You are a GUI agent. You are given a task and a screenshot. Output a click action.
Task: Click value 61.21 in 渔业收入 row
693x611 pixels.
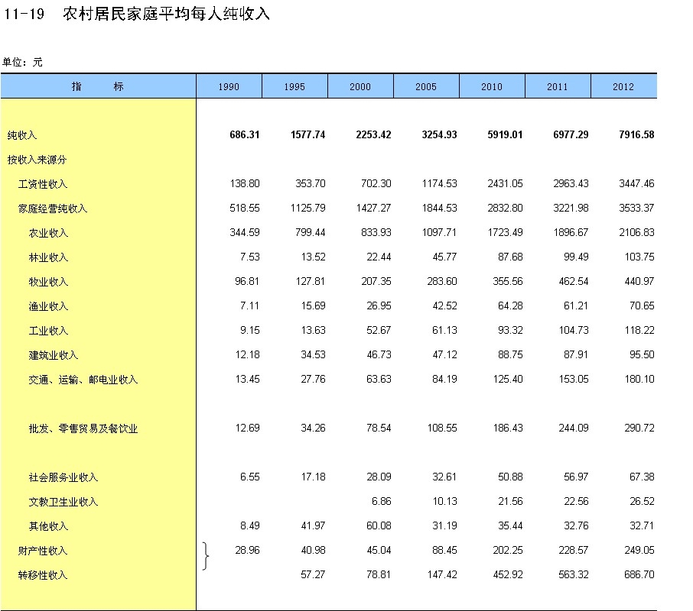[576, 305]
